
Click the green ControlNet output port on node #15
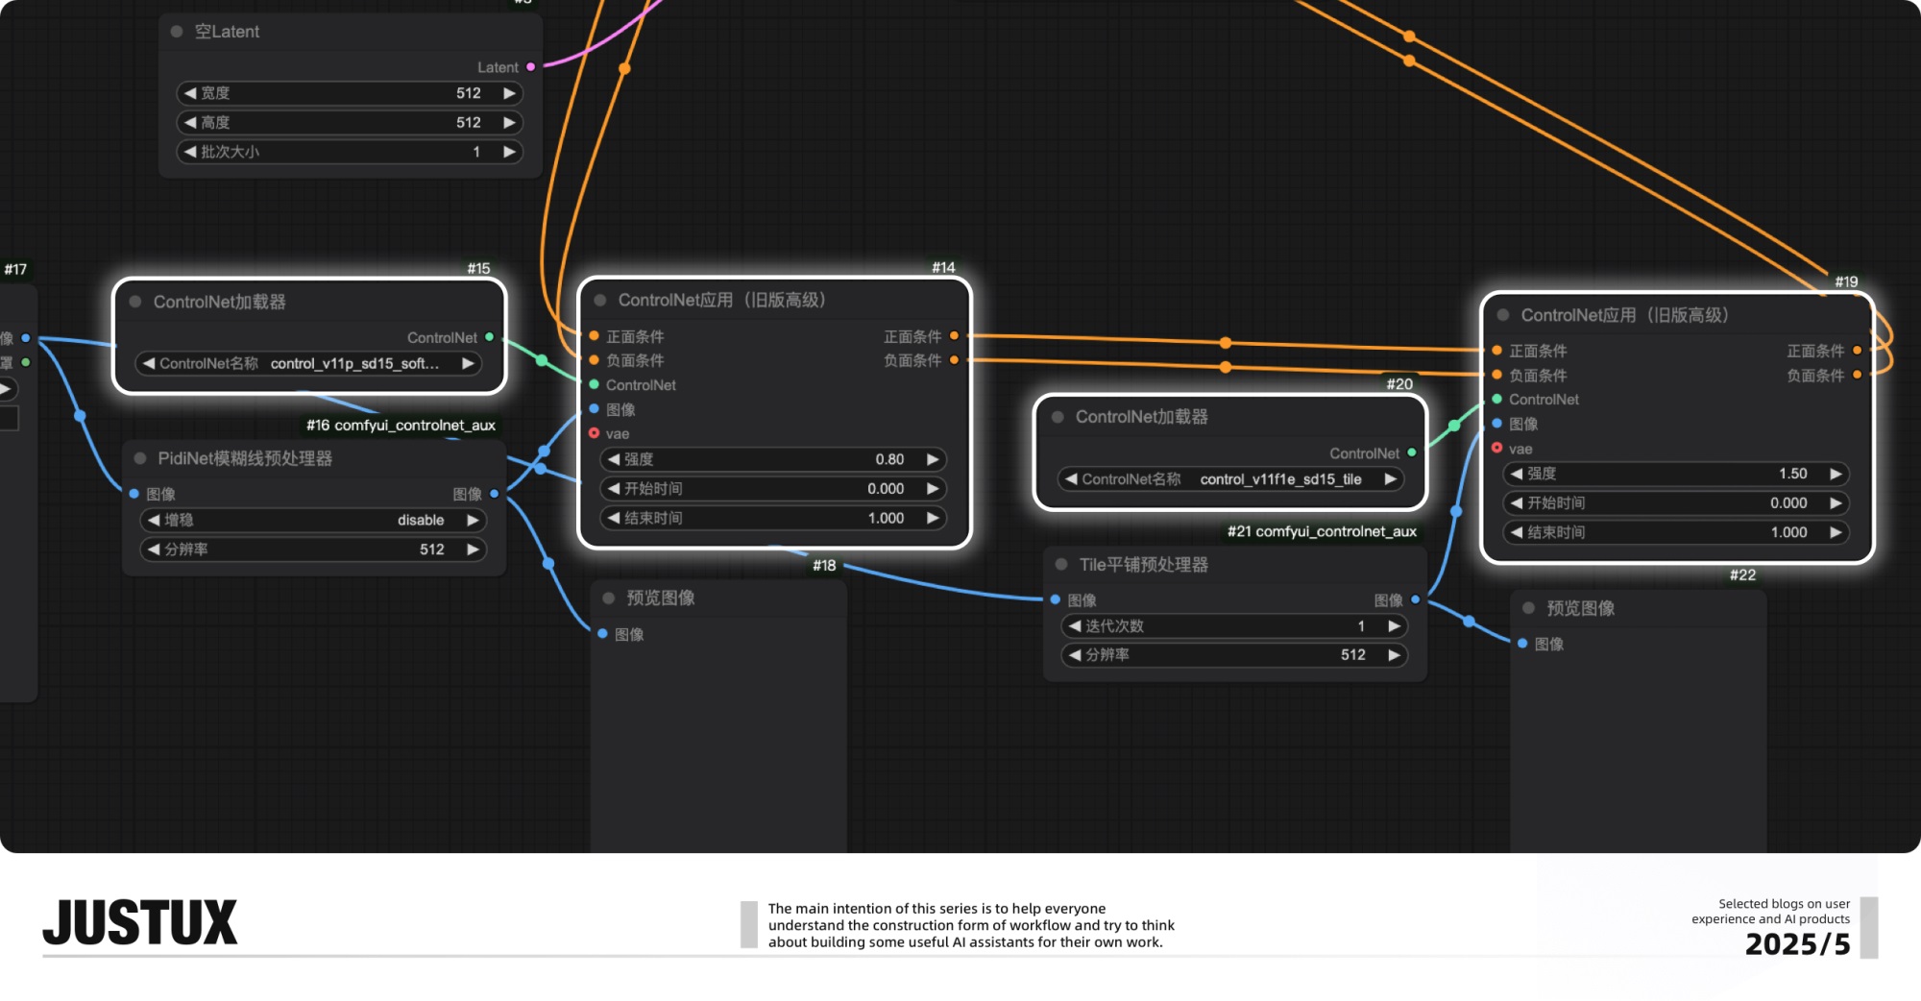(x=490, y=337)
